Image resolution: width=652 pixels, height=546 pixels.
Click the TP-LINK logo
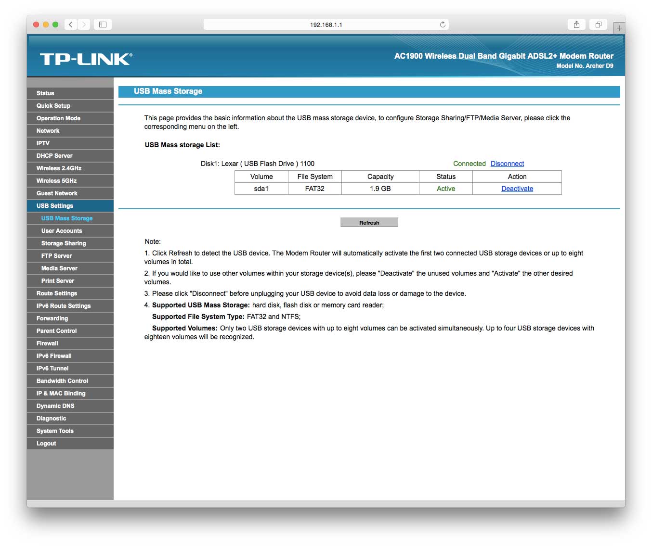click(86, 59)
